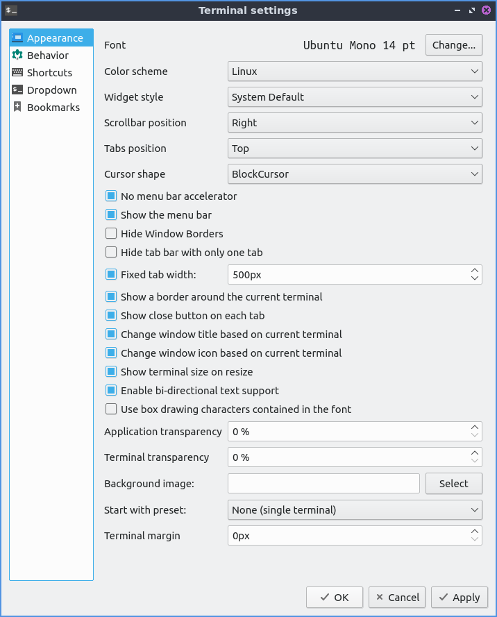The width and height of the screenshot is (497, 617).
Task: Click the Background image text field
Action: tap(323, 484)
